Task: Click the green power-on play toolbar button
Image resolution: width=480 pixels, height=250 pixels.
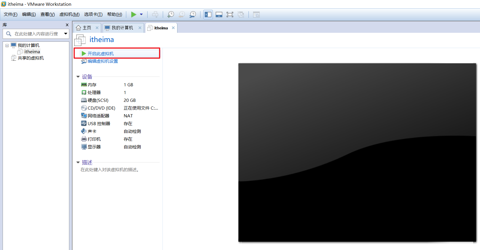Action: click(134, 14)
